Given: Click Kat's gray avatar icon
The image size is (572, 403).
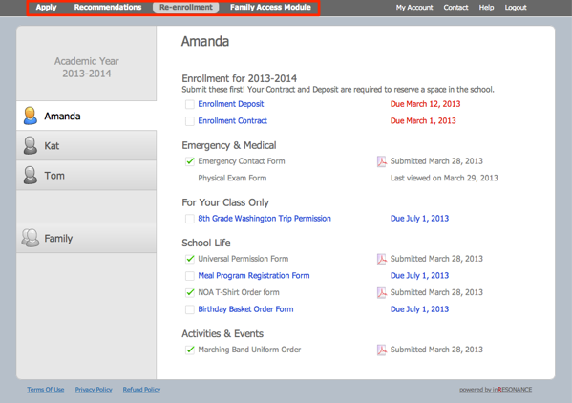Looking at the screenshot, I should (x=31, y=145).
